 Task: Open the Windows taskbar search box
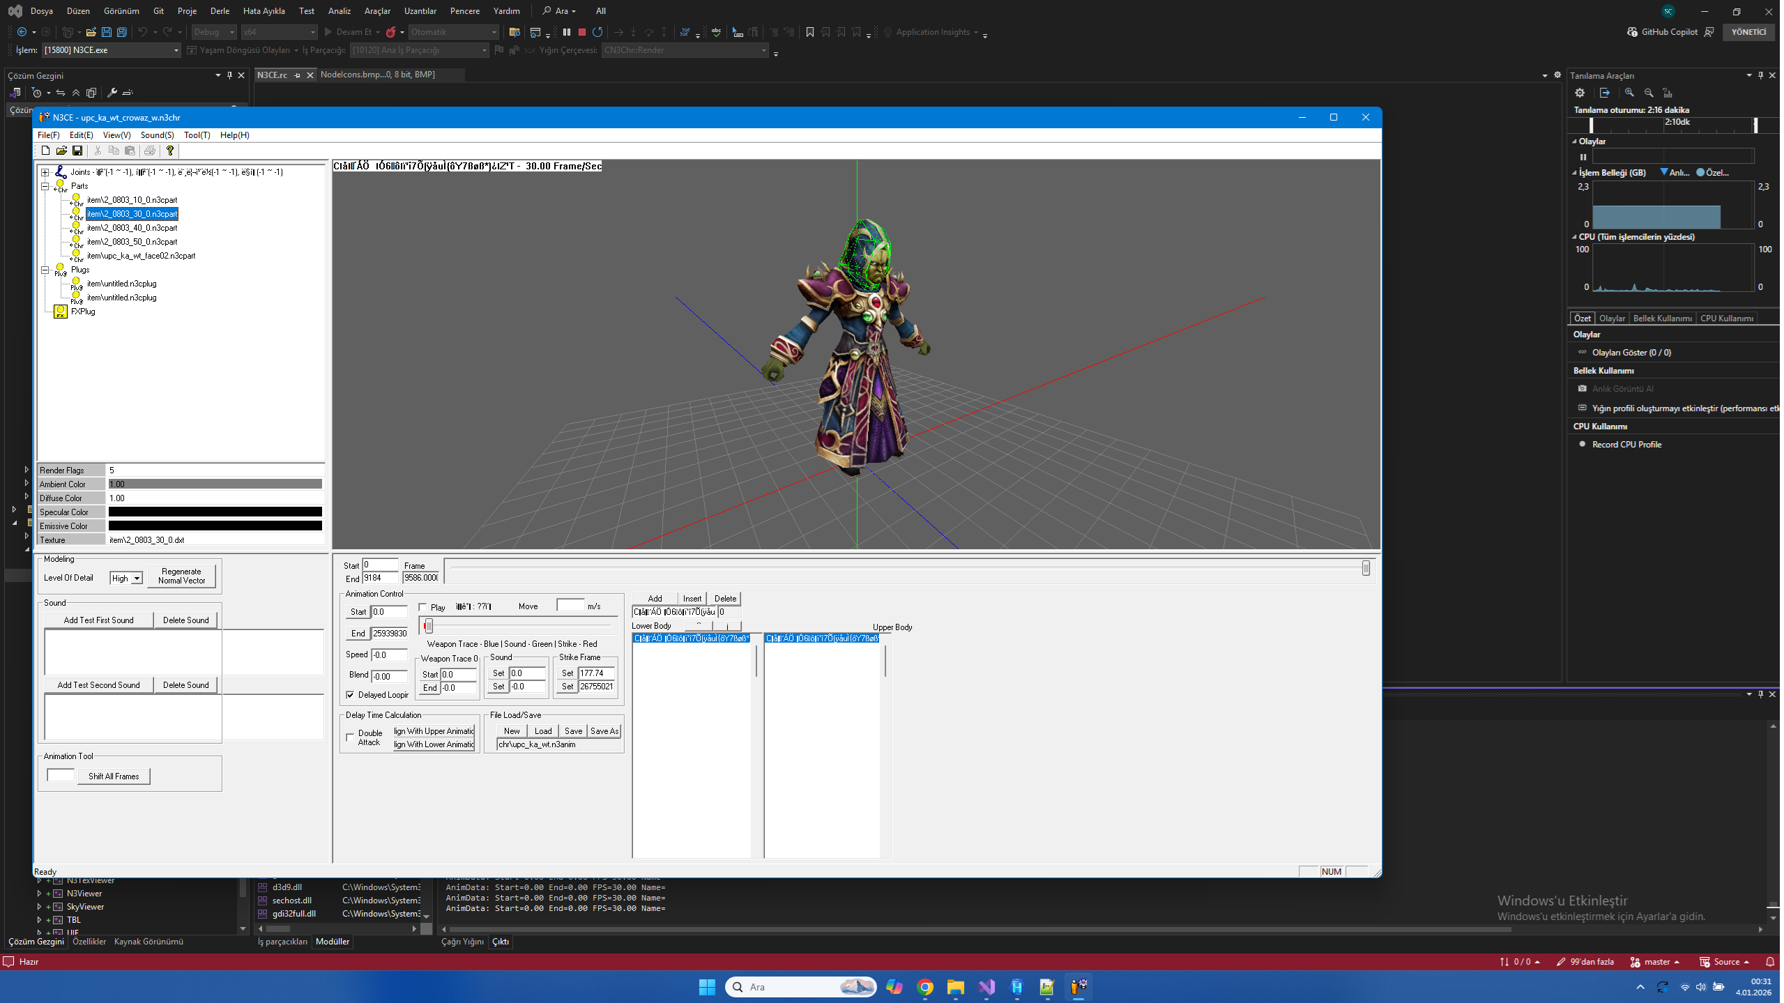[x=801, y=987]
